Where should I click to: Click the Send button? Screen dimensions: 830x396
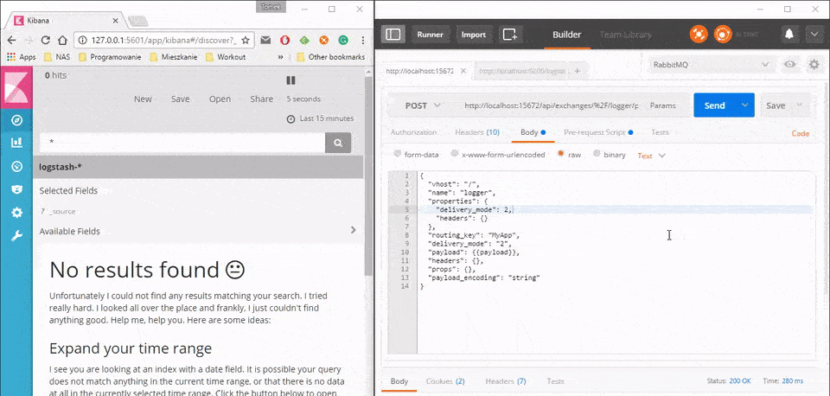pos(715,105)
